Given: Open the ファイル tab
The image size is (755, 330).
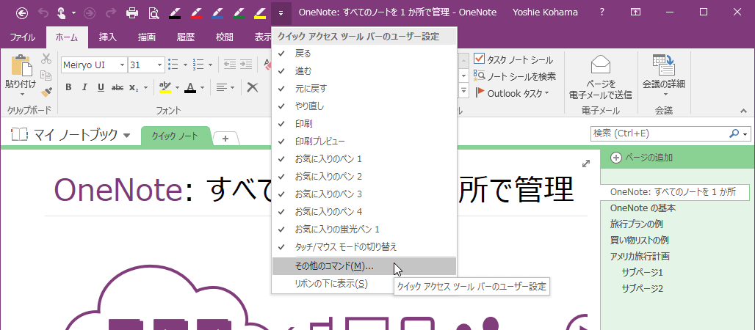Looking at the screenshot, I should (23, 37).
